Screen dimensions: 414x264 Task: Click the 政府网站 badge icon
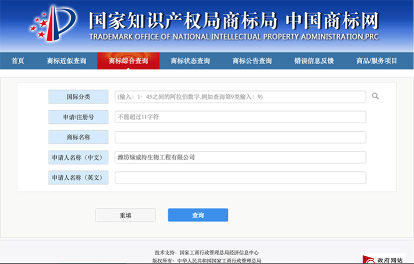pyautogui.click(x=382, y=259)
